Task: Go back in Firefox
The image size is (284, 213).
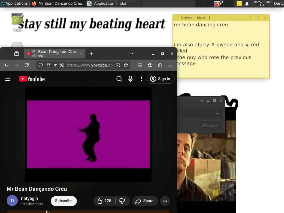Action: [x=7, y=65]
